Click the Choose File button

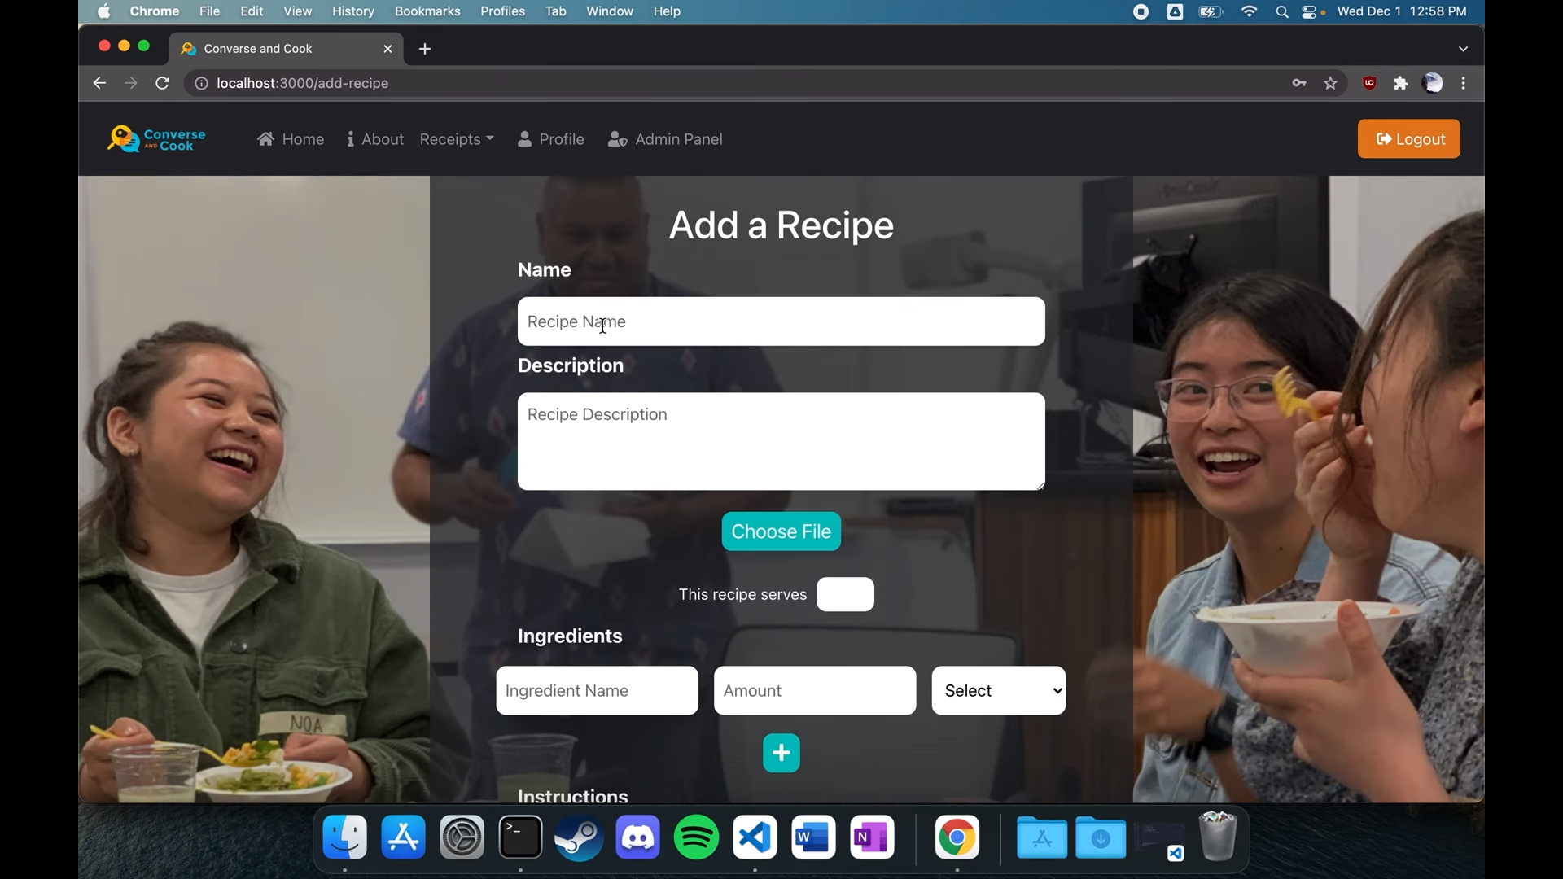pyautogui.click(x=781, y=531)
